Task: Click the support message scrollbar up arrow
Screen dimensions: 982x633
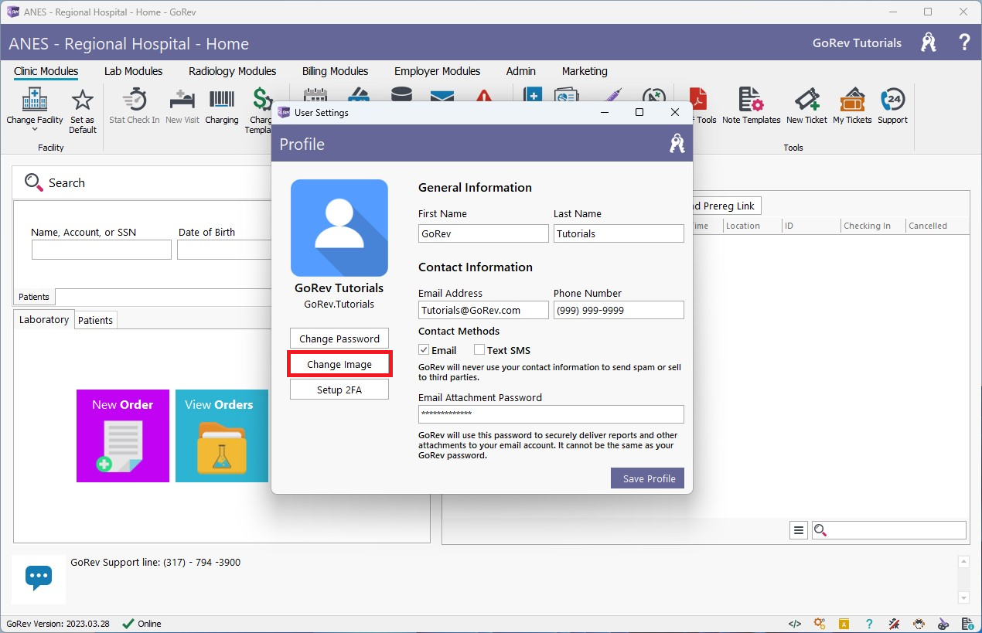Action: tap(963, 562)
